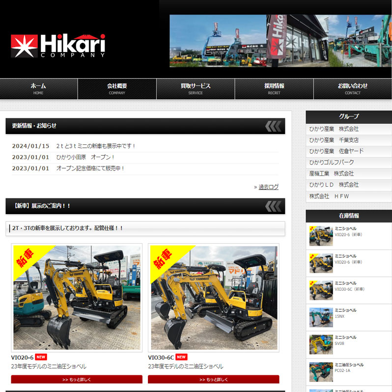Image resolution: width=392 pixels, height=392 pixels.
Task: Open SV08 stock thumbnail
Action: (x=321, y=344)
